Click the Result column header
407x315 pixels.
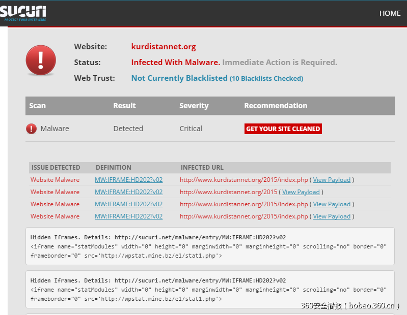pyautogui.click(x=124, y=106)
